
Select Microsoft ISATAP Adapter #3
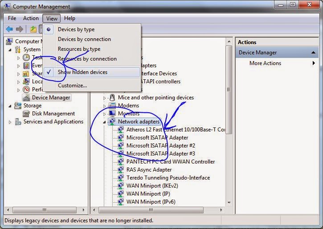pyautogui.click(x=161, y=154)
